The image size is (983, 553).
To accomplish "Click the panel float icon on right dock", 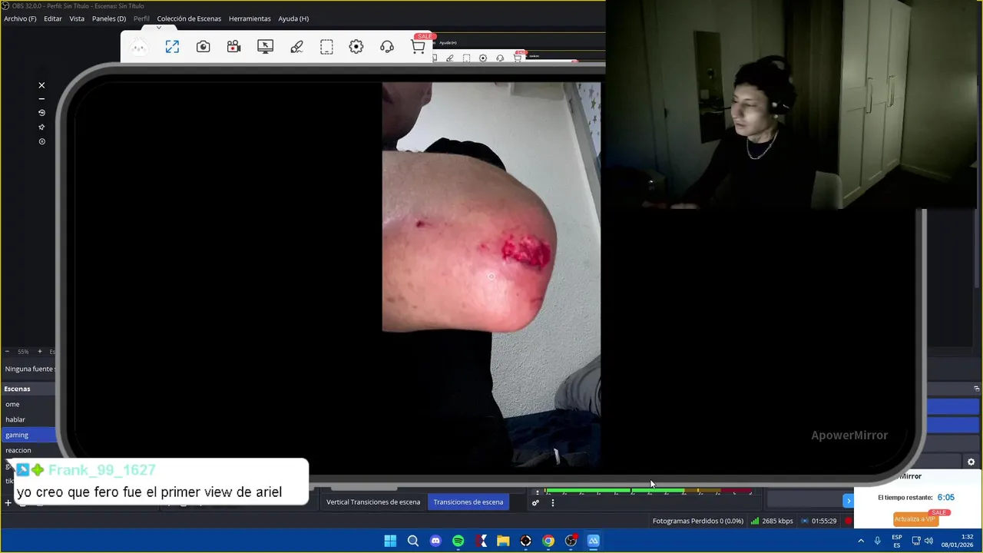I will pyautogui.click(x=976, y=389).
